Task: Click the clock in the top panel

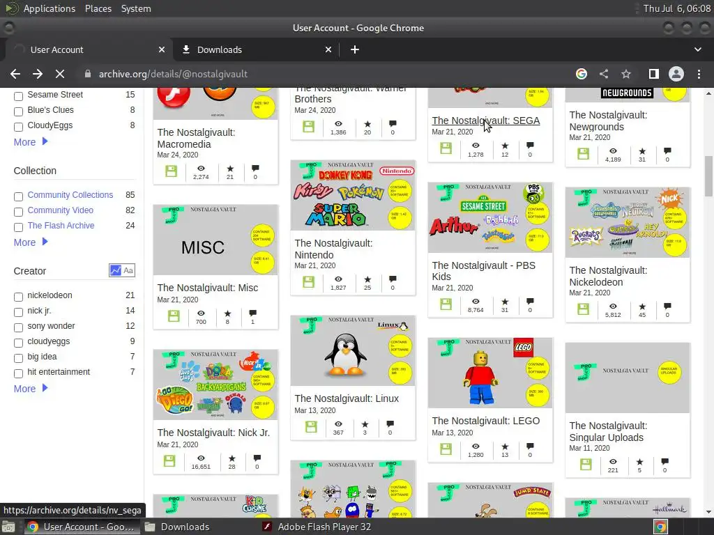Action: pos(676,8)
